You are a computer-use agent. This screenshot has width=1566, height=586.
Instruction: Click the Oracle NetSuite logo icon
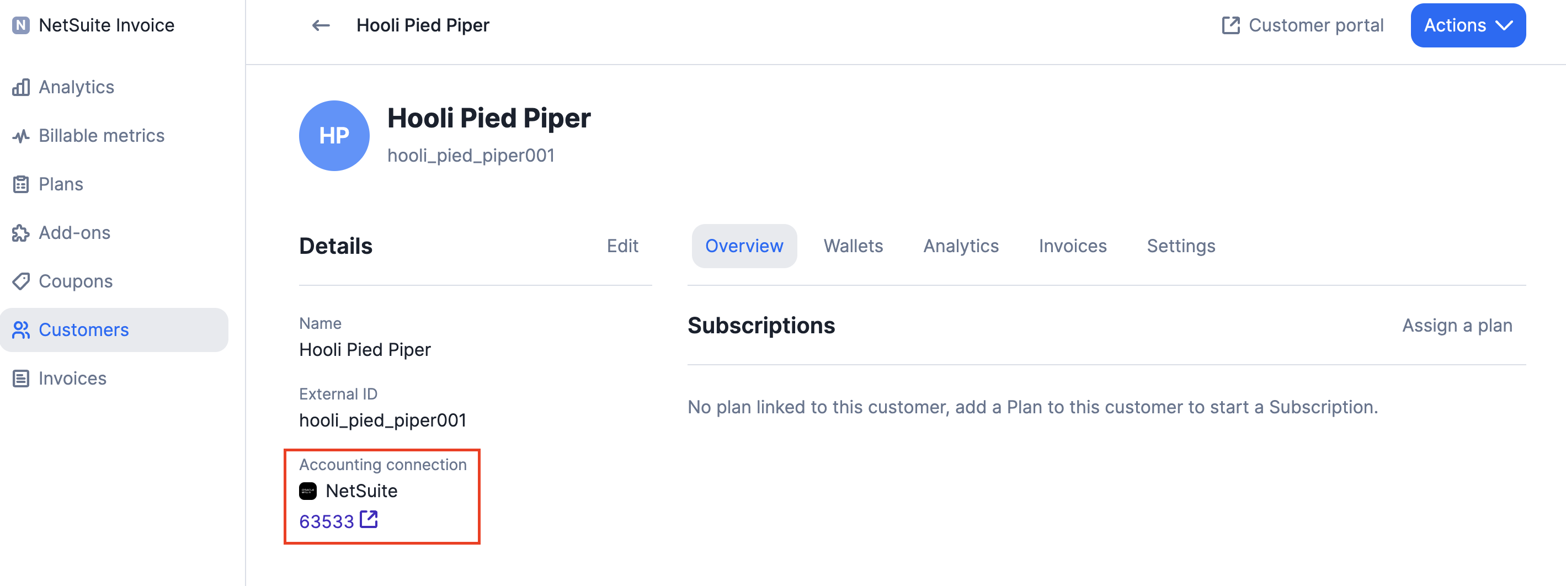[308, 491]
